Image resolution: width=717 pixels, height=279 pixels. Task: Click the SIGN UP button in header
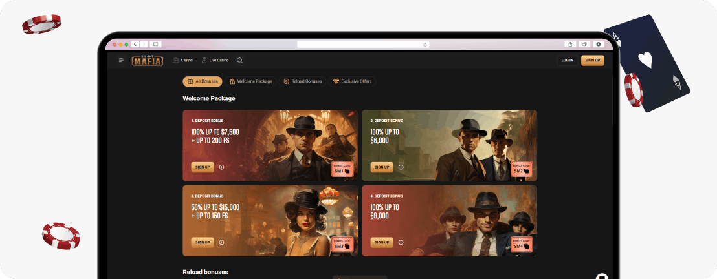(592, 60)
